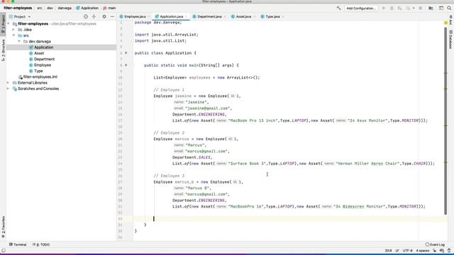Image resolution: width=454 pixels, height=255 pixels.
Task: Click the run gutter arrow beside main method
Action: (126, 65)
